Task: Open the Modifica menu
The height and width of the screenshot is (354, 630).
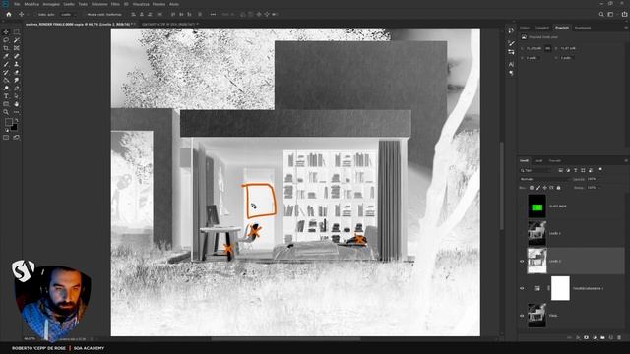Action: [31, 4]
